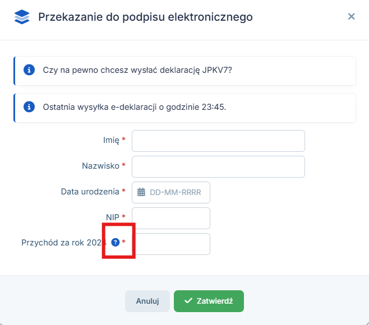Screen dimensions: 369x325
Task: Confirm with the Zatwierdź button
Action: (x=209, y=301)
